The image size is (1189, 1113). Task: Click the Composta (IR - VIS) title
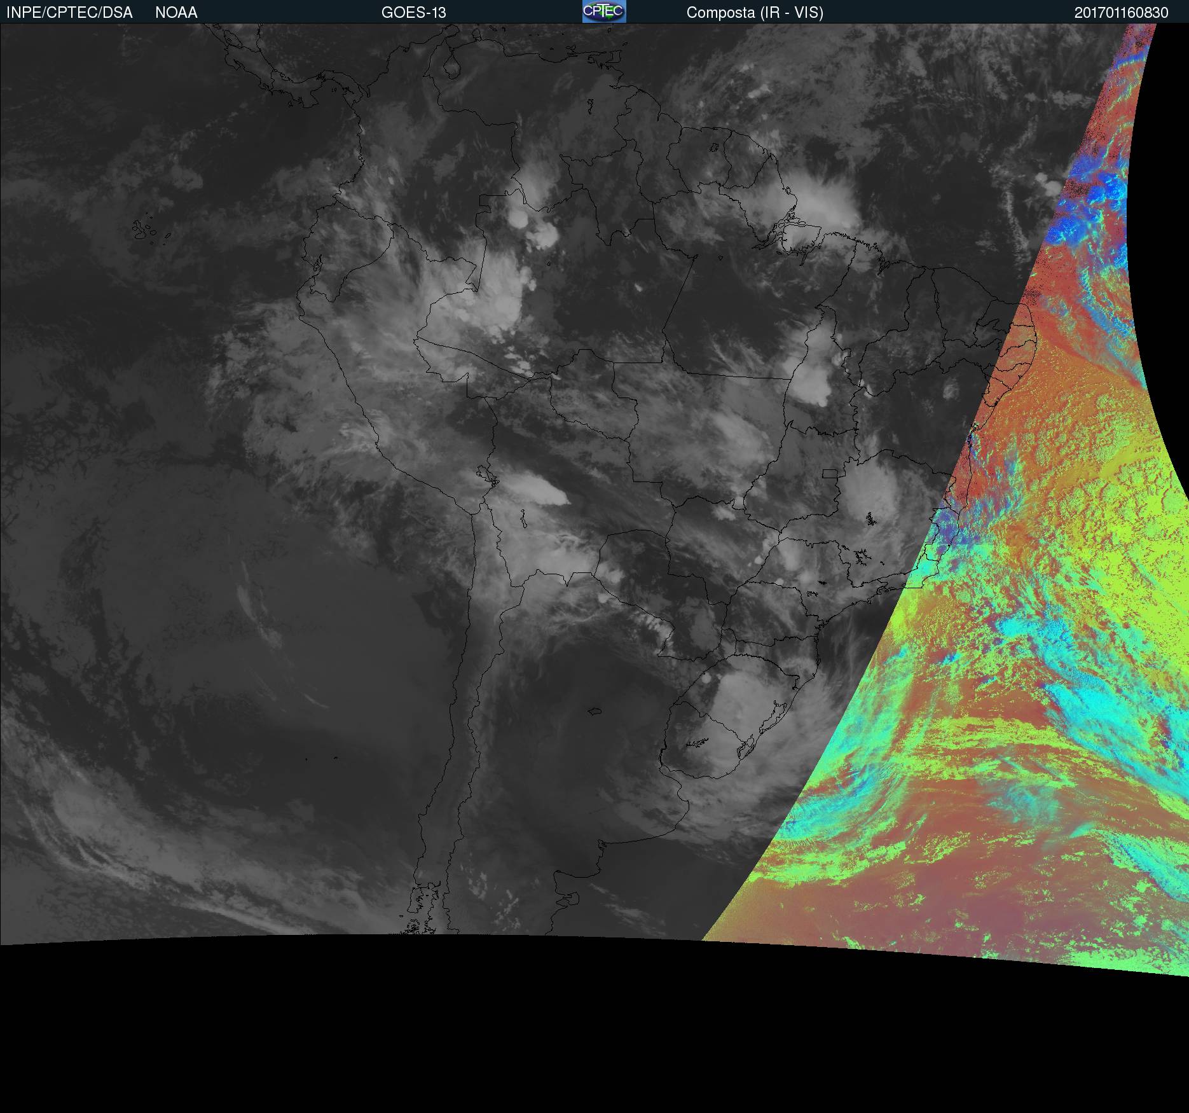pyautogui.click(x=755, y=13)
